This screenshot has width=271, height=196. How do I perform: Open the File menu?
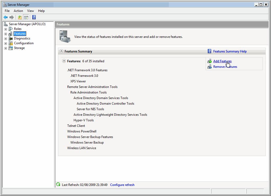[x=7, y=11]
